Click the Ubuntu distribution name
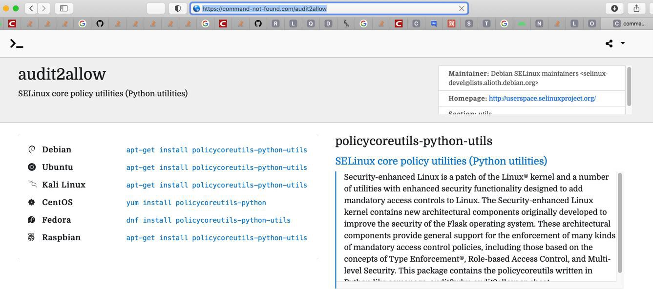The width and height of the screenshot is (653, 294). click(58, 167)
